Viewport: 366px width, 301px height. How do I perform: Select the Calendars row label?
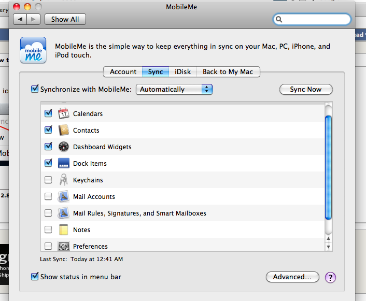88,114
